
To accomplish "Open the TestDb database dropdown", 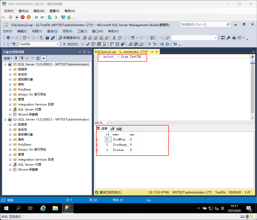I will tap(57, 44).
